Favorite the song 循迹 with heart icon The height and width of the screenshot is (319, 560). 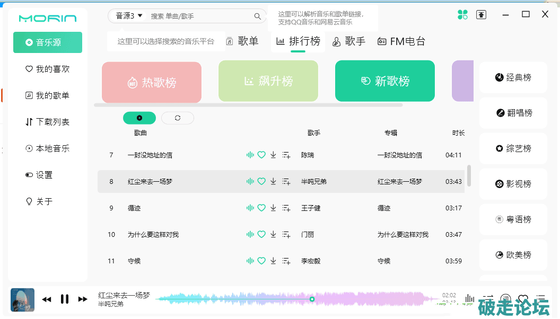[261, 208]
